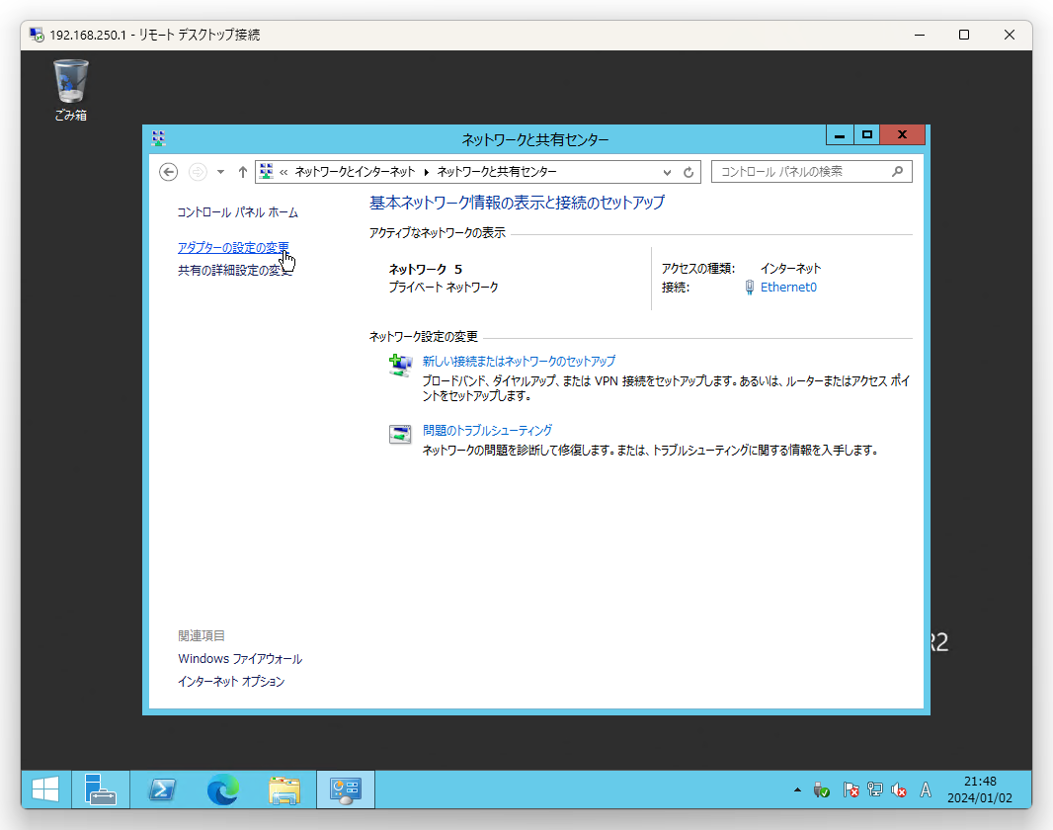Click the network tray icon
Image resolution: width=1053 pixels, height=830 pixels.
875,790
